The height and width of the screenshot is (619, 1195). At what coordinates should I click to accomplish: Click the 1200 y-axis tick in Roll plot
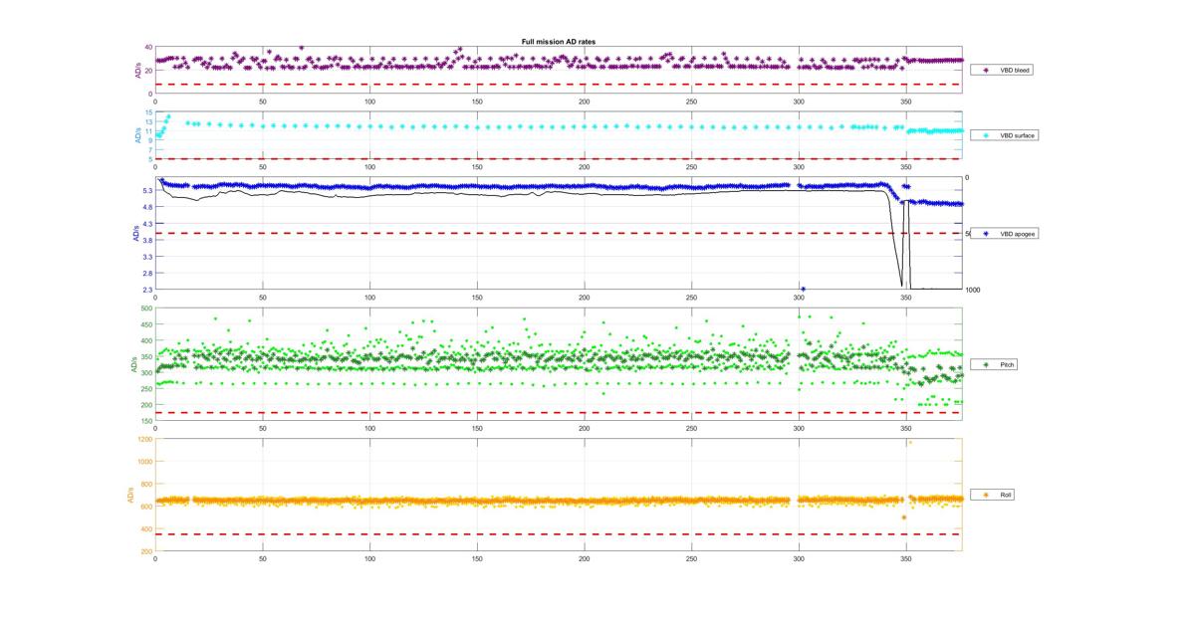coord(144,439)
